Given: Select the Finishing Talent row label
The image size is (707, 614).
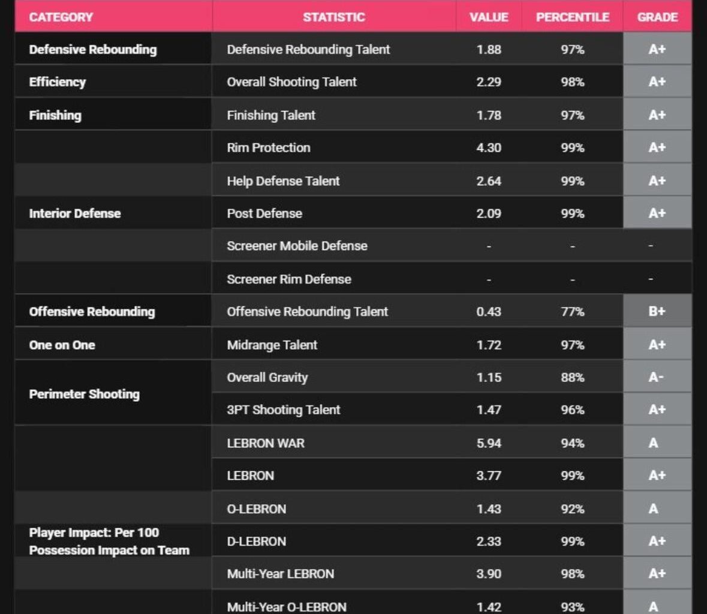Looking at the screenshot, I should pyautogui.click(x=271, y=115).
